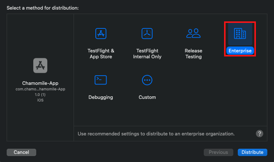
Task: Select the TestFlight & App Store icon
Action: coord(101,34)
